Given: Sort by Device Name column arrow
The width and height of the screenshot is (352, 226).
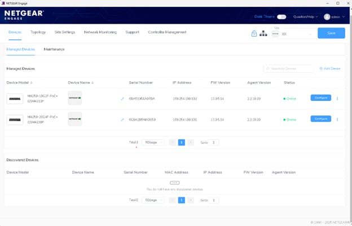Looking at the screenshot, I should point(93,82).
